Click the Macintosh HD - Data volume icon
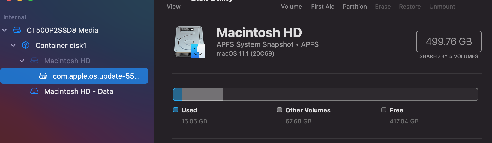492x143 pixels. (x=34, y=91)
